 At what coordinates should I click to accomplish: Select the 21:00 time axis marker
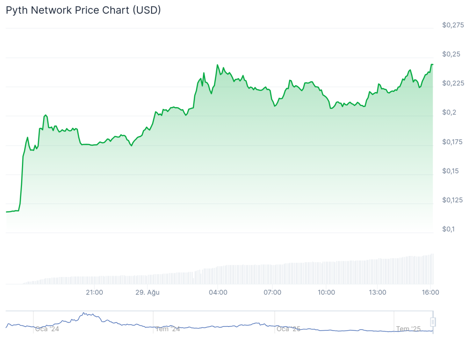coord(94,292)
